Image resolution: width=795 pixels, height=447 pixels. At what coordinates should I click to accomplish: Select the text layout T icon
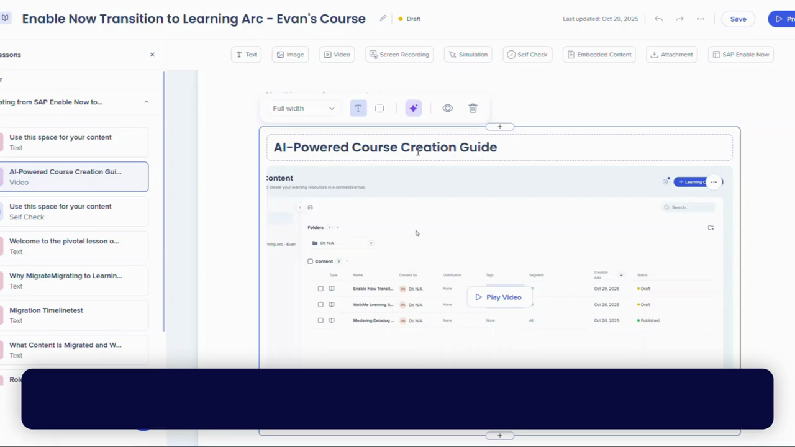click(x=358, y=108)
